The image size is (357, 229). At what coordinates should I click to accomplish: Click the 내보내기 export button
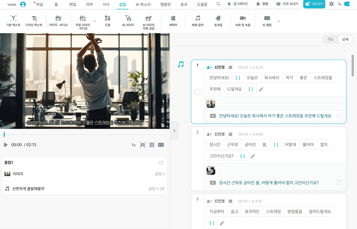(x=314, y=4)
